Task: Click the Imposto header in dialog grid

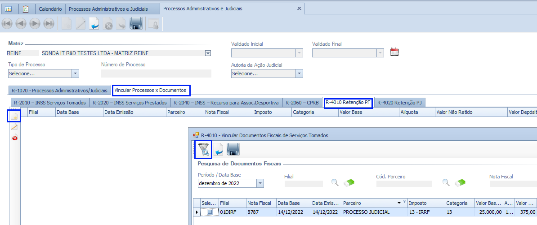Action: tap(426, 203)
